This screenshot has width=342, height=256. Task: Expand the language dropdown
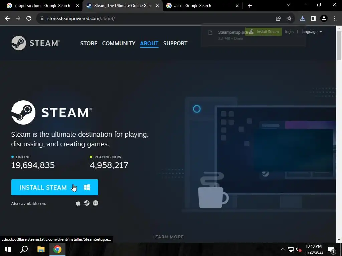click(x=312, y=32)
